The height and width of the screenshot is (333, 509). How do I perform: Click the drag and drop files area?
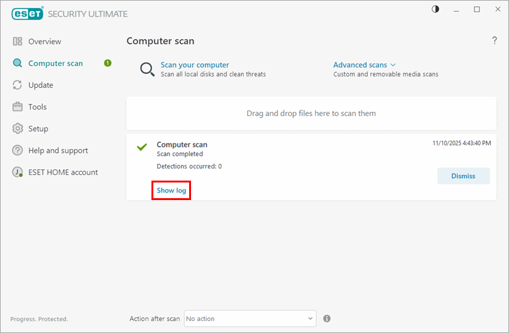tap(311, 114)
